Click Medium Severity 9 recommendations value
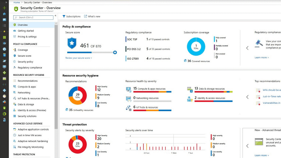 [98, 98]
